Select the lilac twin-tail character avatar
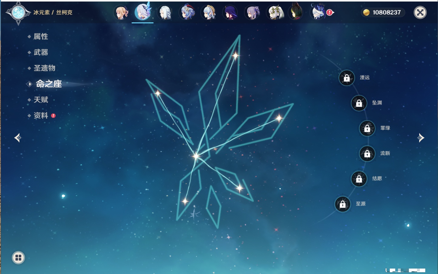The image size is (438, 274). point(252,12)
